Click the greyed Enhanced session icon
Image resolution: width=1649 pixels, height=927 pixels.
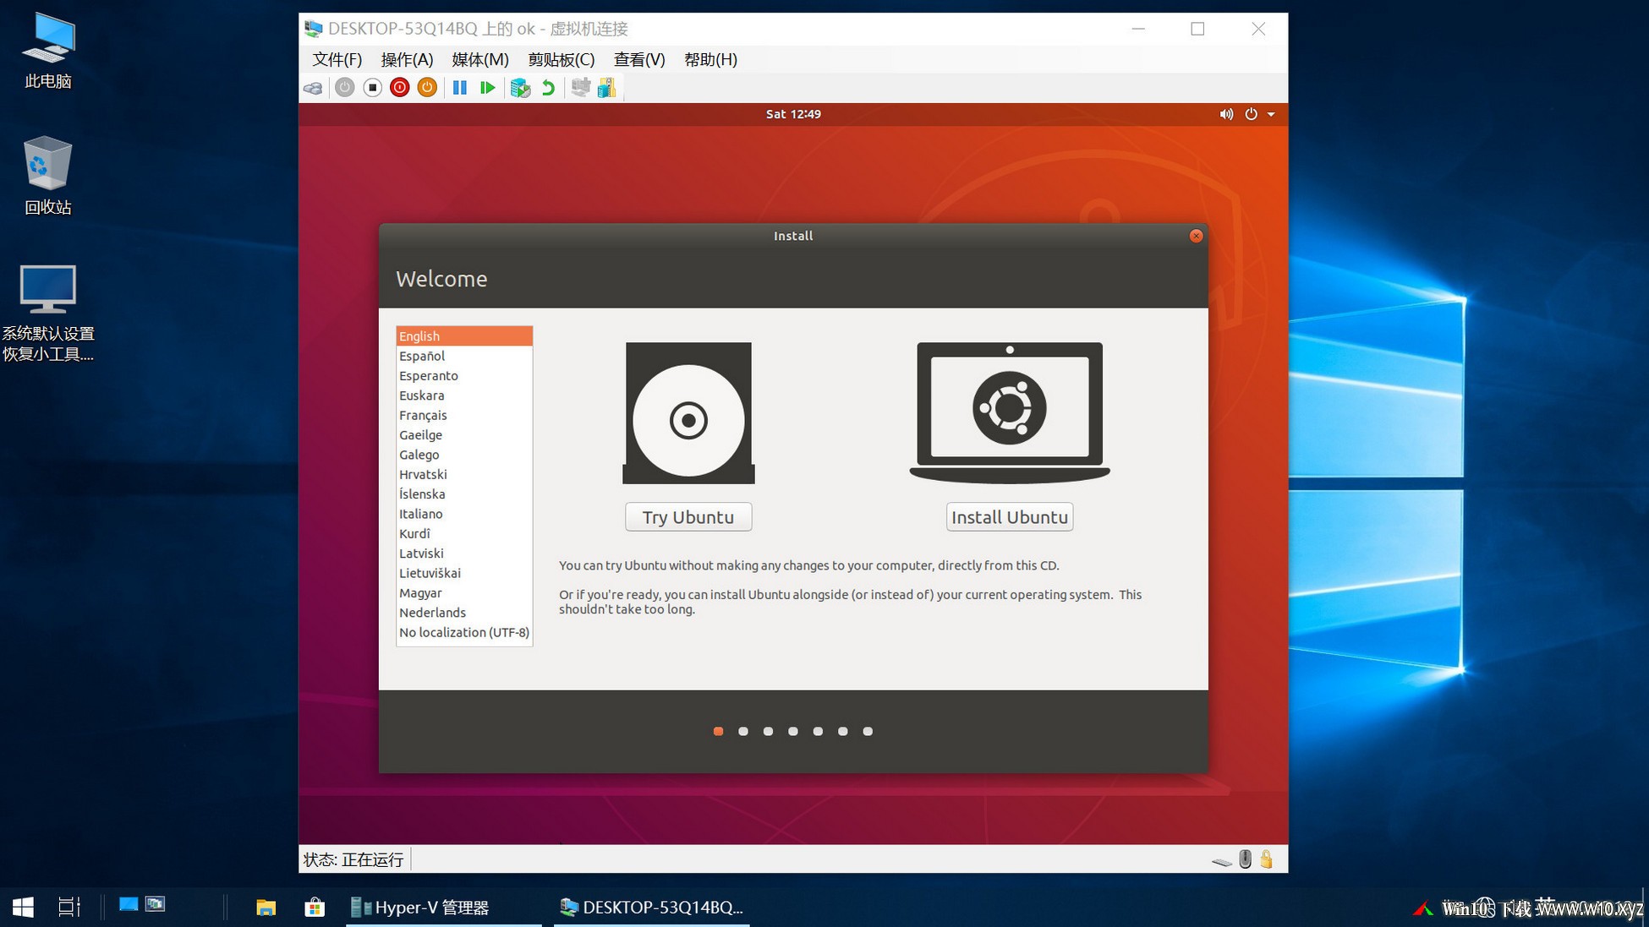580,88
